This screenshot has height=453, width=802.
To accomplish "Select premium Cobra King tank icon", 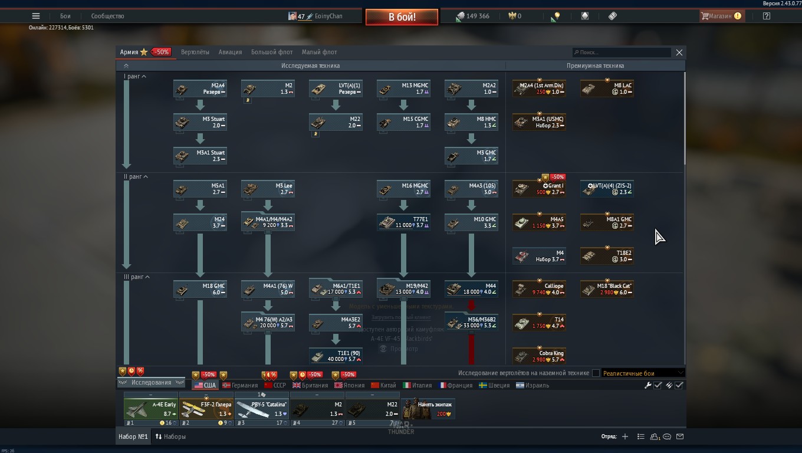I will (521, 356).
